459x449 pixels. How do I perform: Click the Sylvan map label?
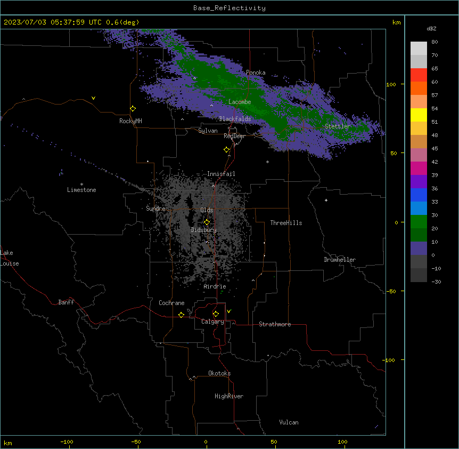coord(208,131)
